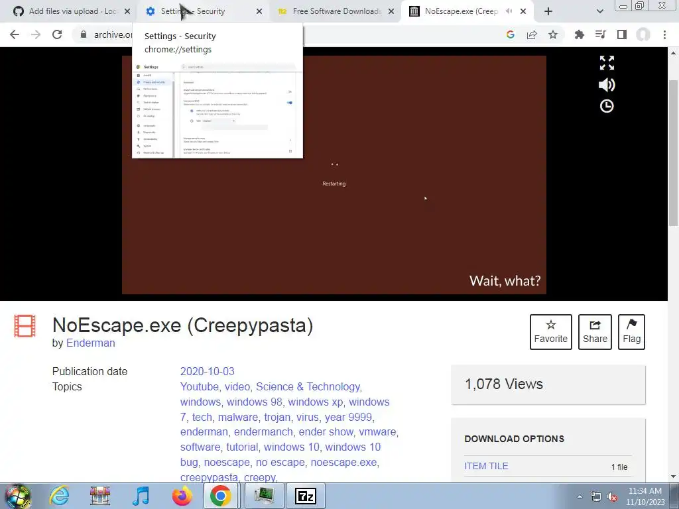Click the scrollbar up arrow

(673, 53)
